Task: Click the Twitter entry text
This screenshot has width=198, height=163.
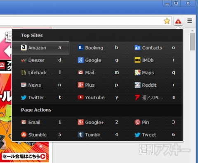Action: click(36, 97)
